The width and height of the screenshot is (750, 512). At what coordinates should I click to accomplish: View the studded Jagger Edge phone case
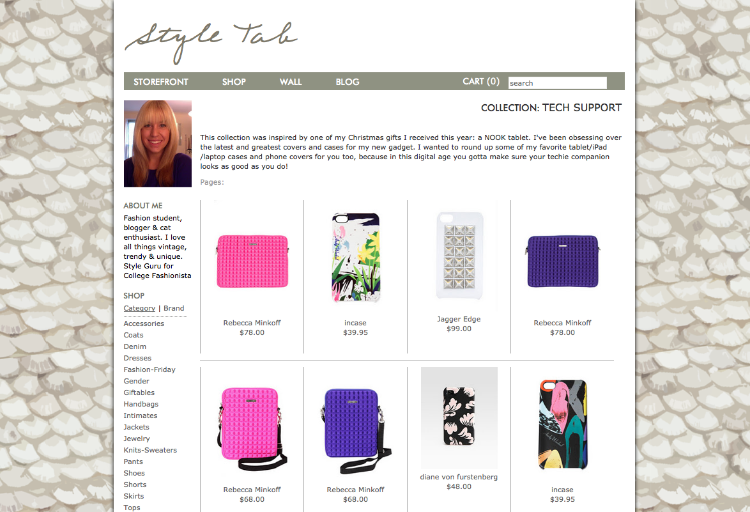[x=459, y=256]
